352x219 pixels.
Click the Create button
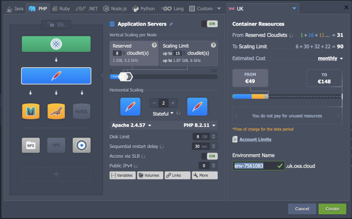pyautogui.click(x=332, y=209)
